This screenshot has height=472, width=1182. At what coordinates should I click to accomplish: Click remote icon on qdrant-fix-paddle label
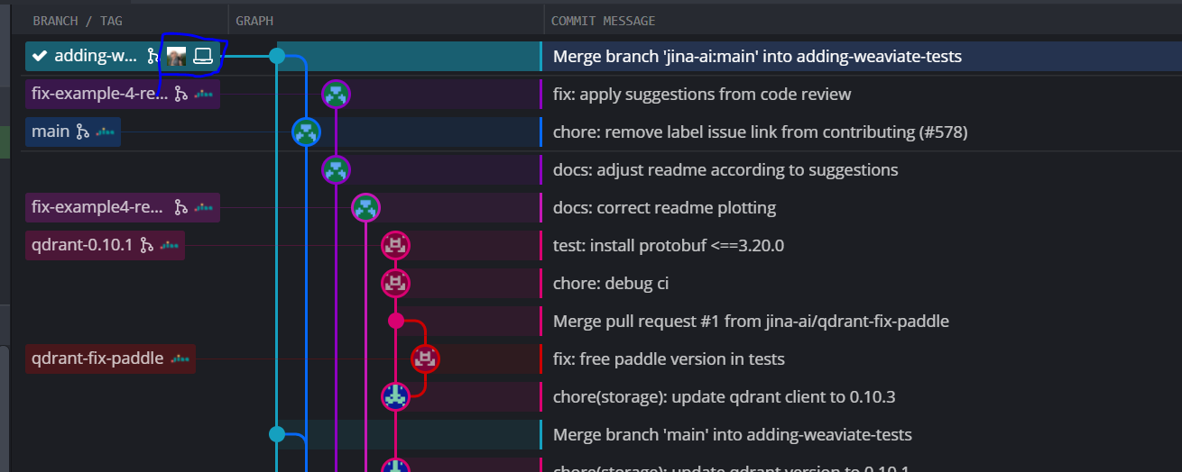180,359
